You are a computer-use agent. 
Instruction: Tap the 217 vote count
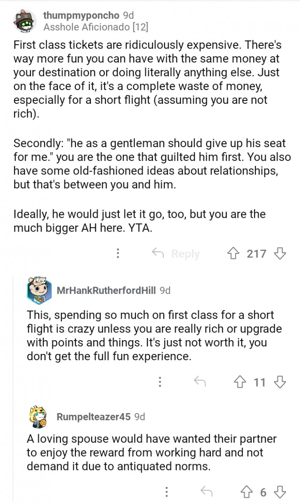point(256,254)
